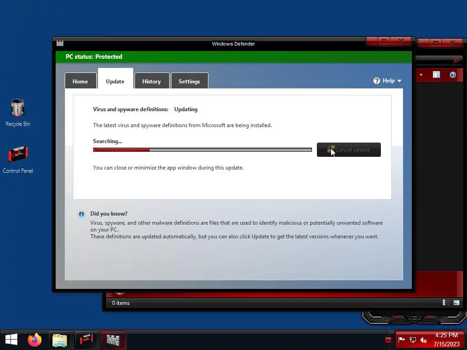Switch to large icons view in background window
The height and width of the screenshot is (350, 467).
[456, 303]
